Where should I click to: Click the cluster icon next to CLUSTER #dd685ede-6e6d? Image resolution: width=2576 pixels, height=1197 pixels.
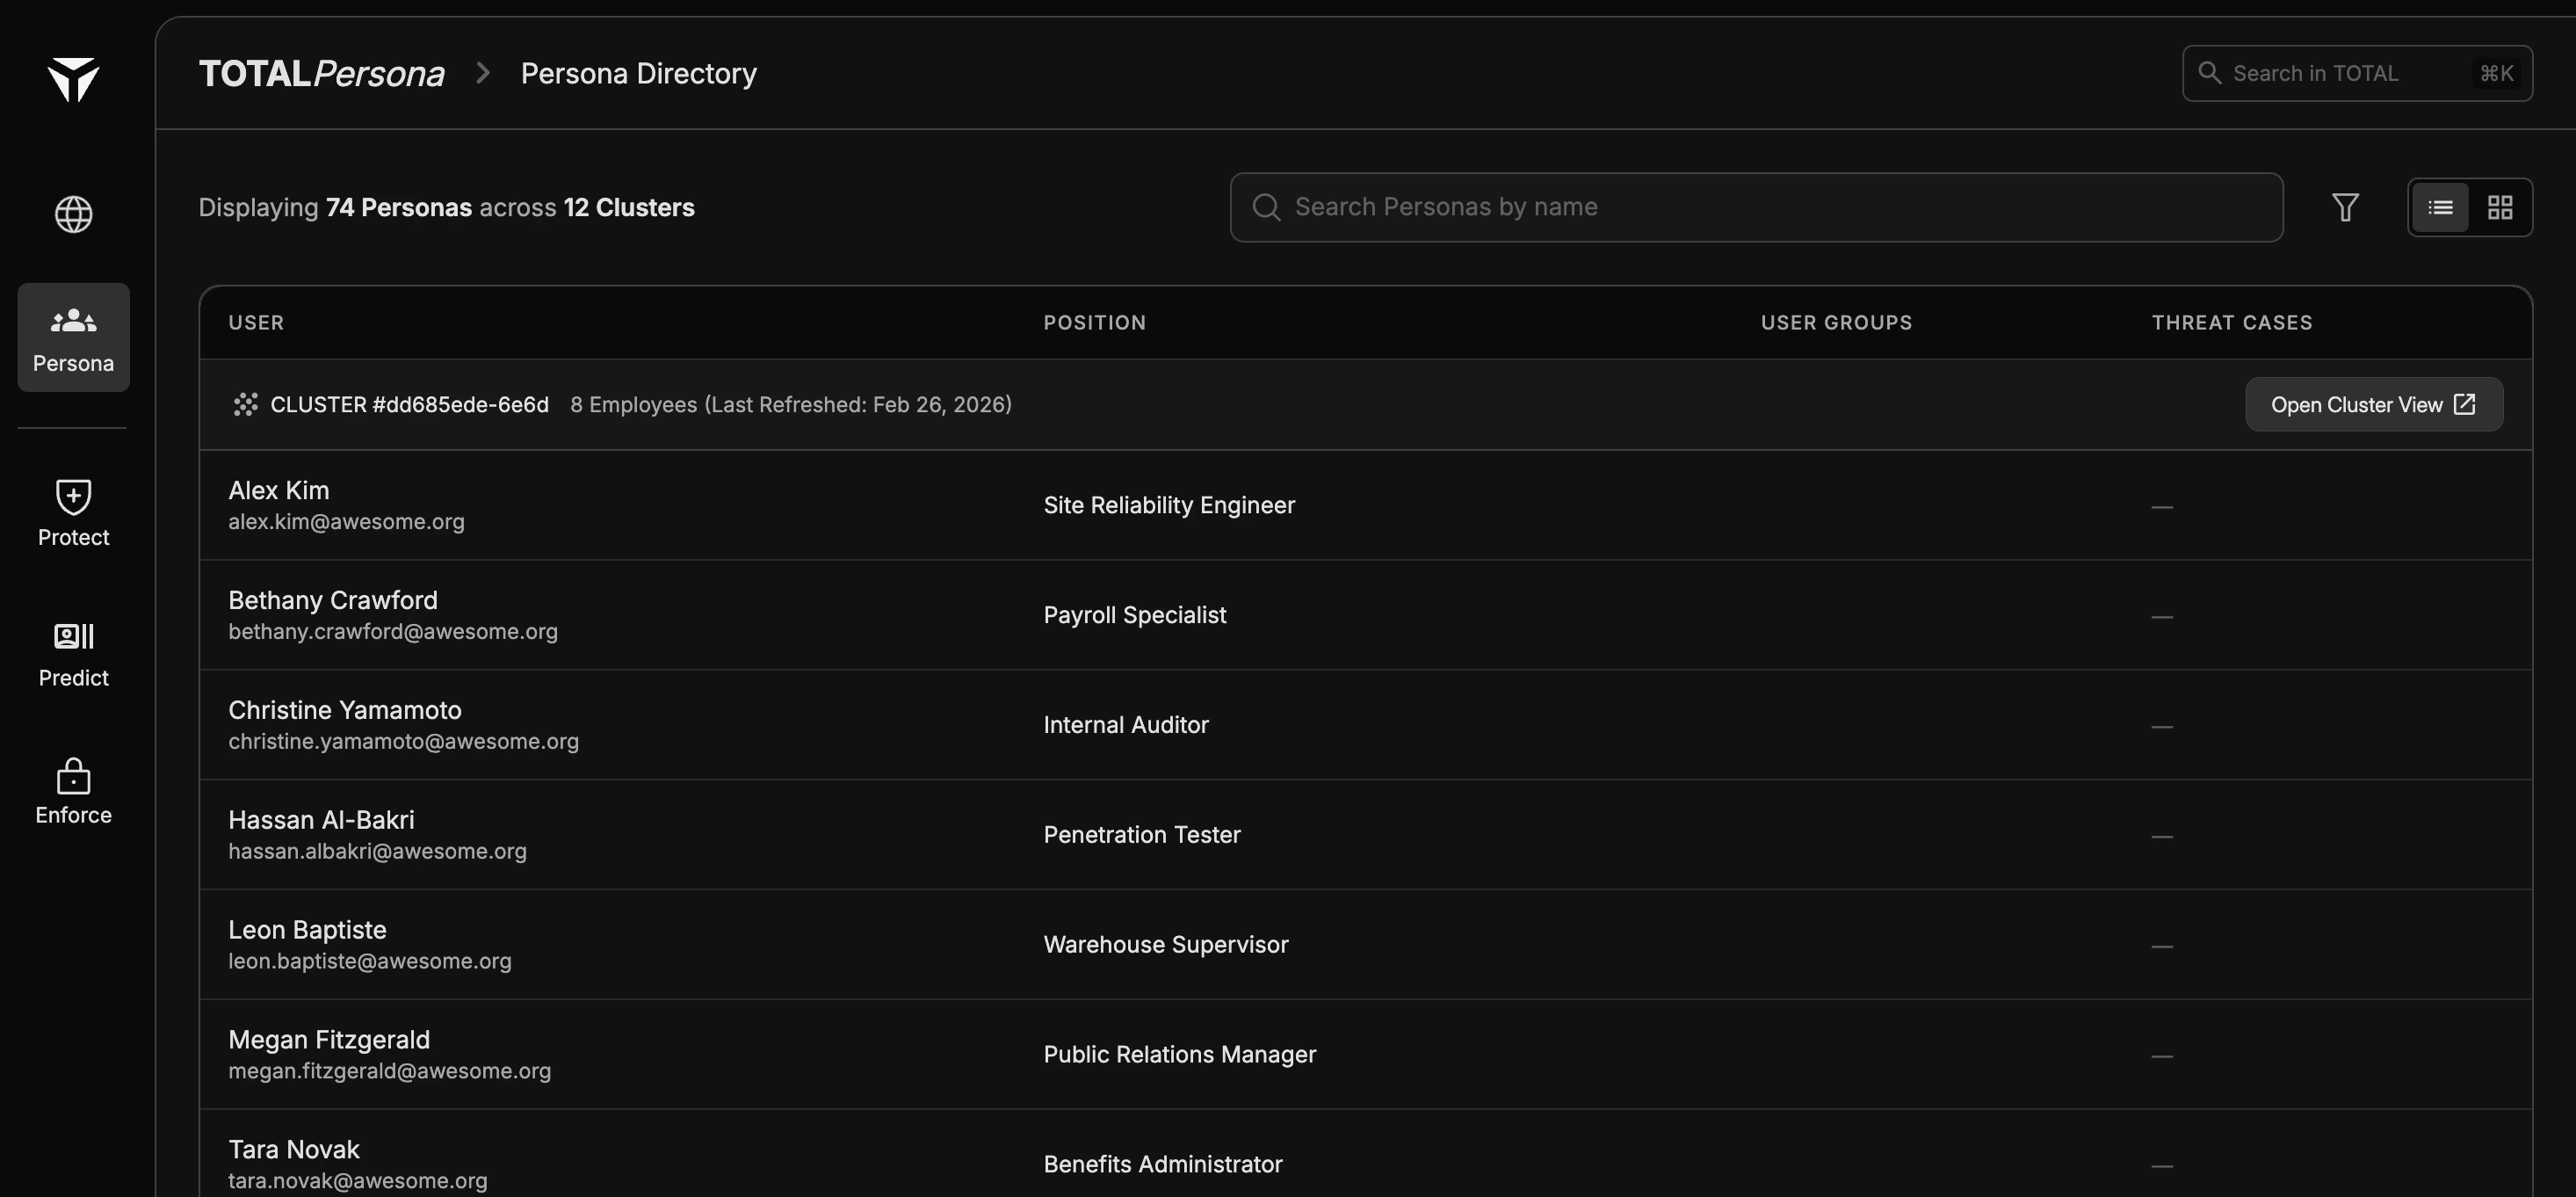[245, 404]
